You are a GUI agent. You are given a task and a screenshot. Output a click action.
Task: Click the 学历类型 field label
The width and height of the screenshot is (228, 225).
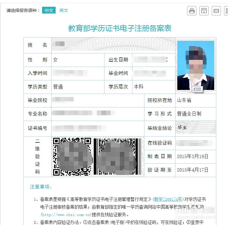pos(37,87)
